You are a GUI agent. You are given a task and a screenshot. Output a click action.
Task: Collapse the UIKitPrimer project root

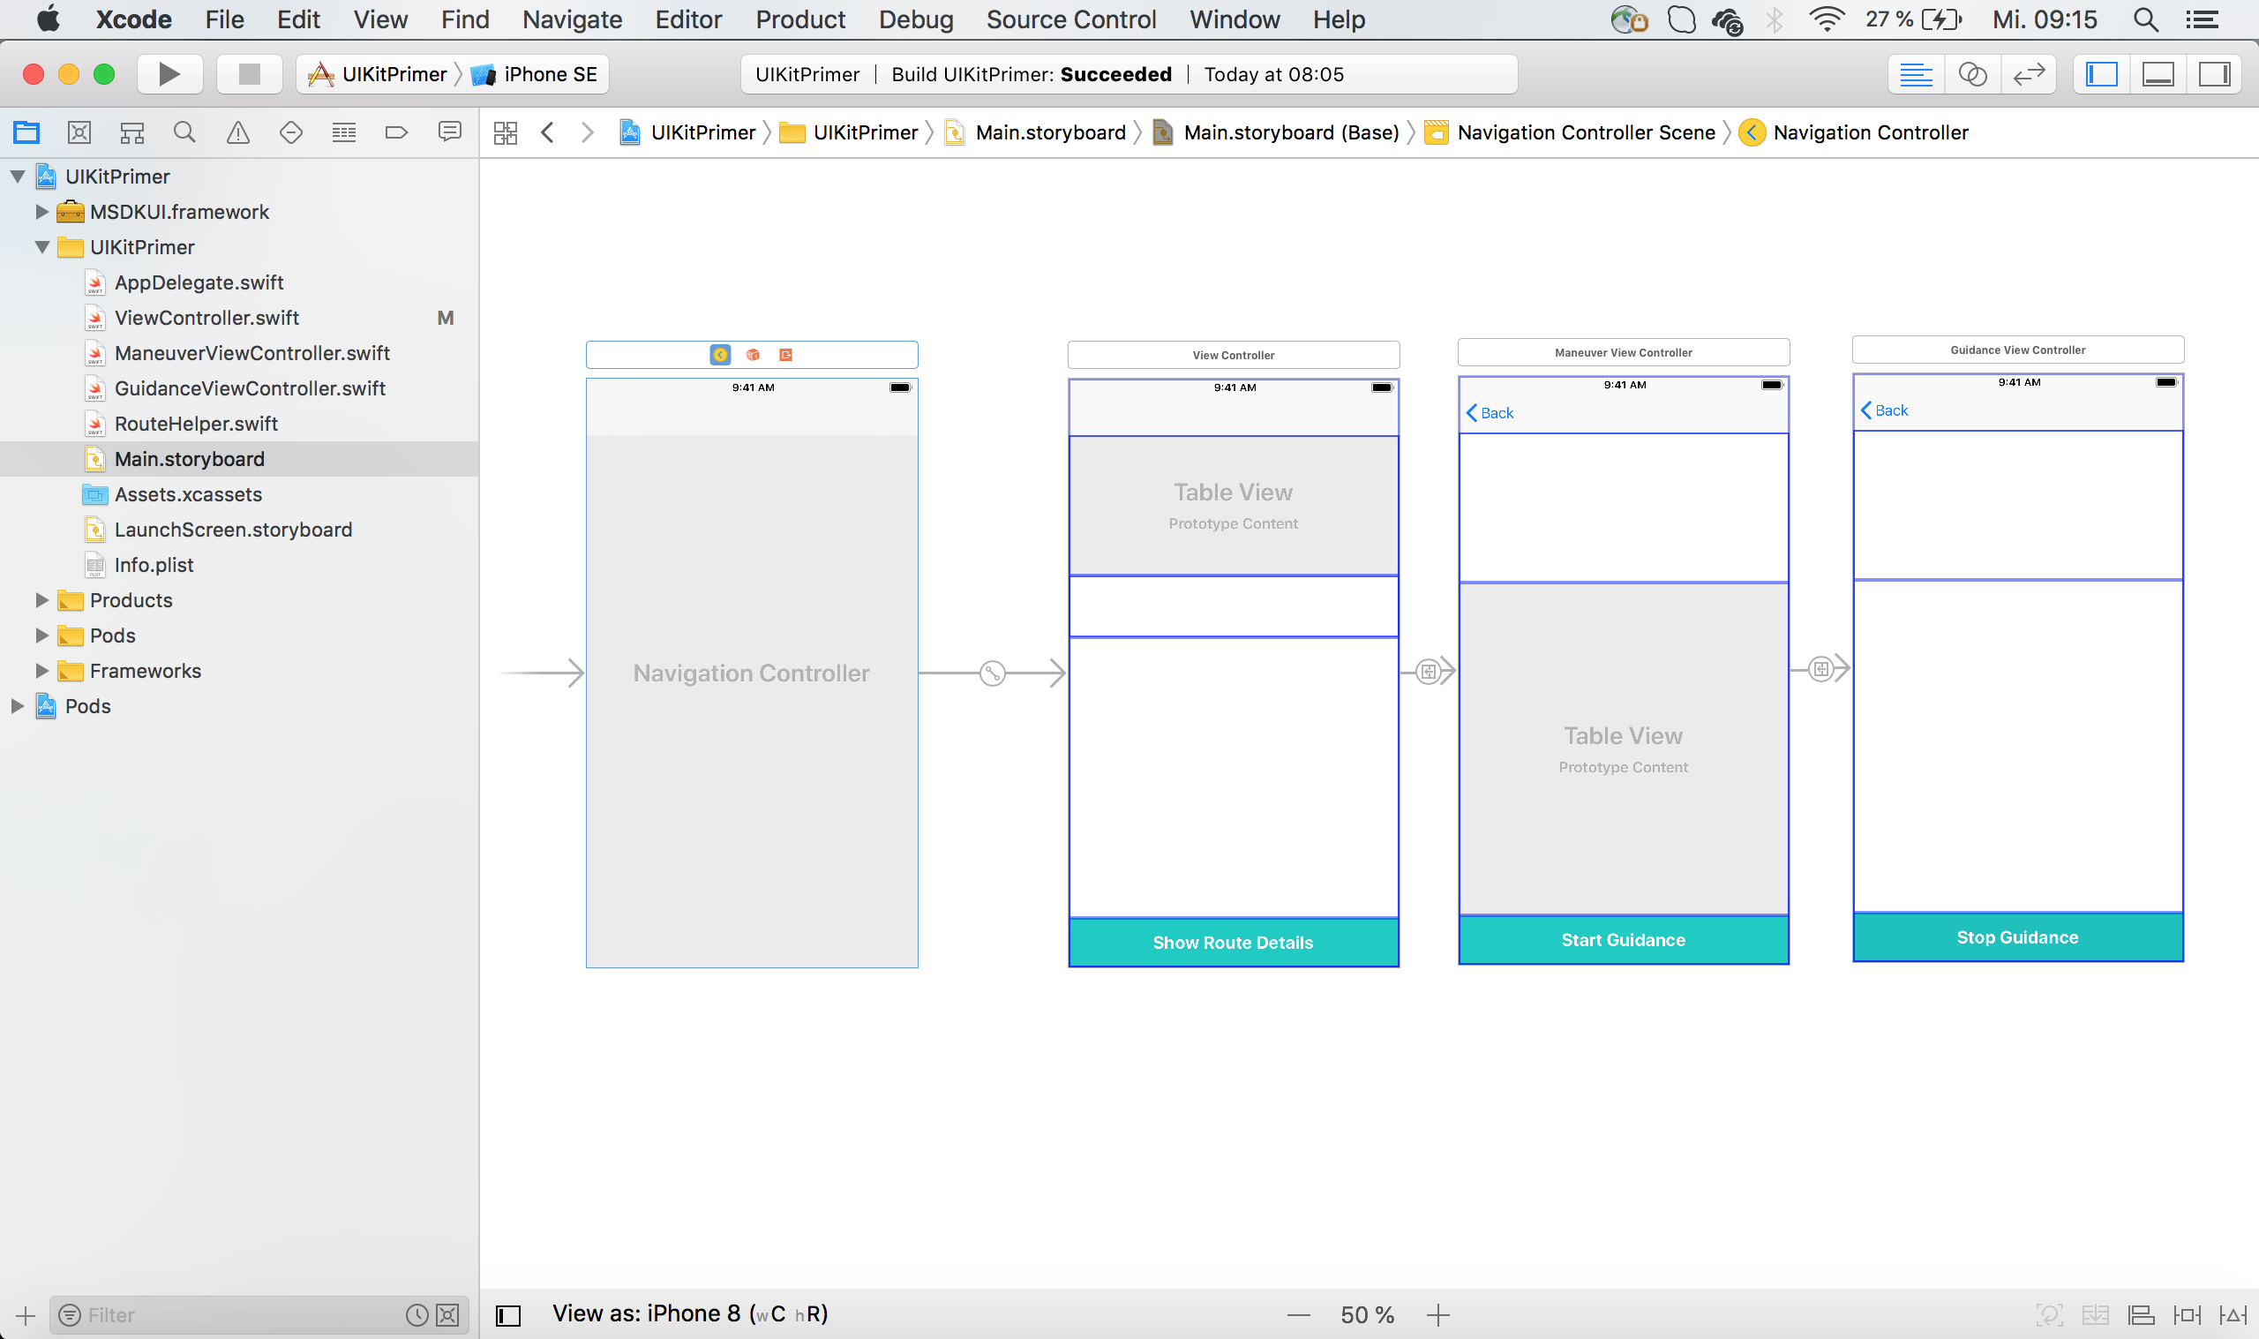[17, 177]
